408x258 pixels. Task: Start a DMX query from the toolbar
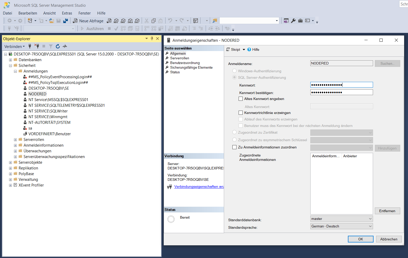coord(123,21)
